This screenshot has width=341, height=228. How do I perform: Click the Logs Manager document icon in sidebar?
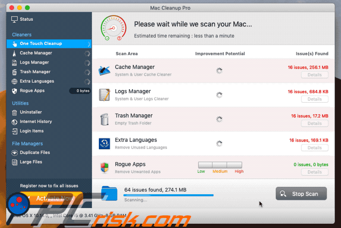[14, 63]
